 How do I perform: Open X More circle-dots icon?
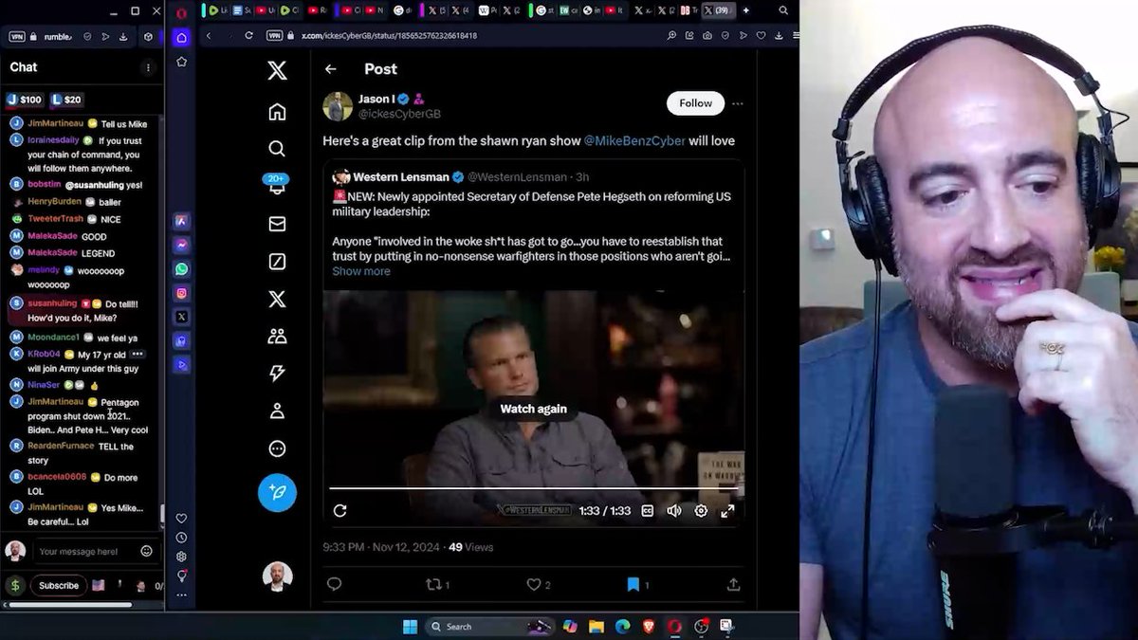point(277,448)
